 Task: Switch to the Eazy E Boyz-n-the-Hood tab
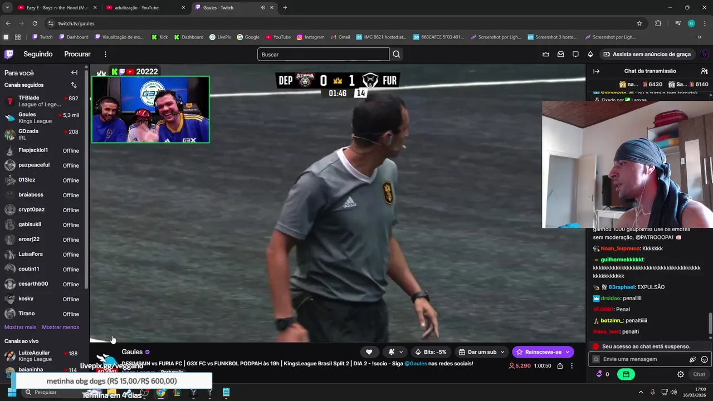pyautogui.click(x=56, y=8)
